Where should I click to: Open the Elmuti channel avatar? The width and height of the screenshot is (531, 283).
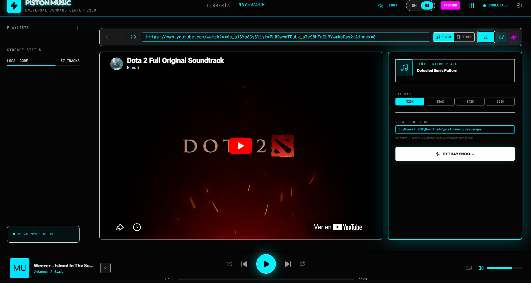pyautogui.click(x=117, y=64)
